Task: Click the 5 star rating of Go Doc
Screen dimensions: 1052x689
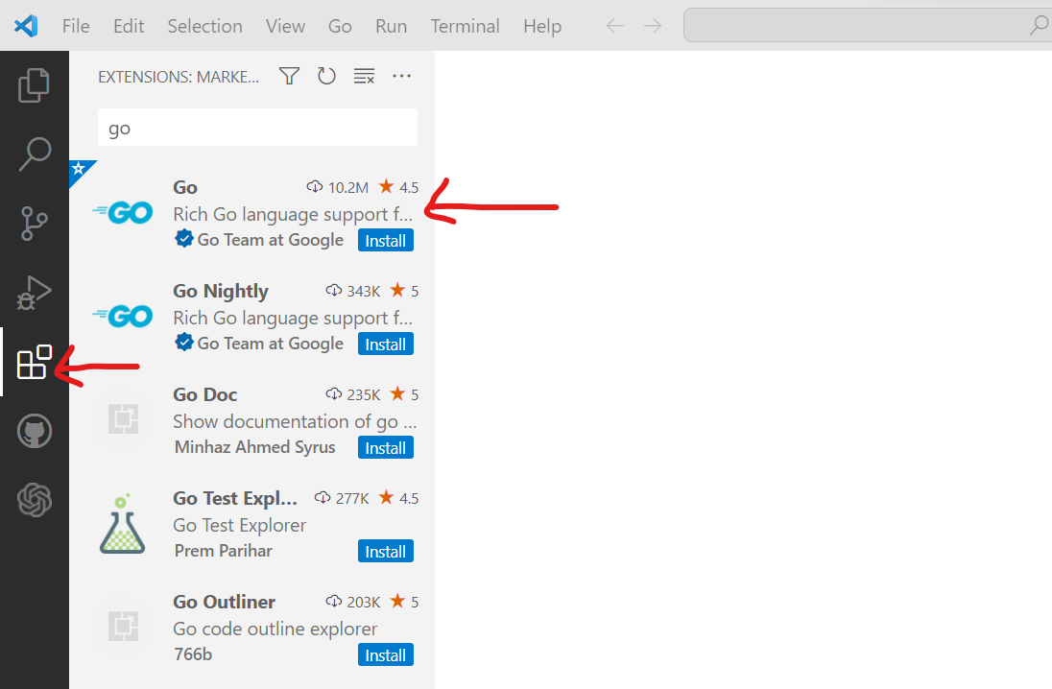Action: [404, 393]
